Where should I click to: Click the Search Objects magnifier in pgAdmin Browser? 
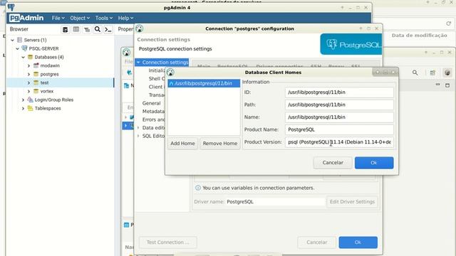click(98, 29)
